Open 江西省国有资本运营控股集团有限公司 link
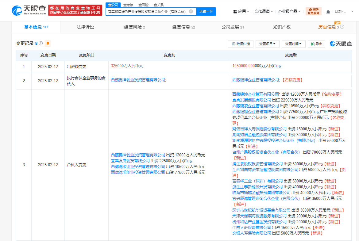The height and width of the screenshot is (241, 359). [265, 169]
